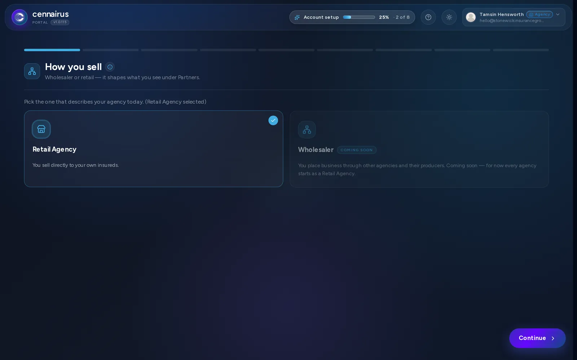Click the last step progress segment
The width and height of the screenshot is (577, 360).
tap(521, 50)
